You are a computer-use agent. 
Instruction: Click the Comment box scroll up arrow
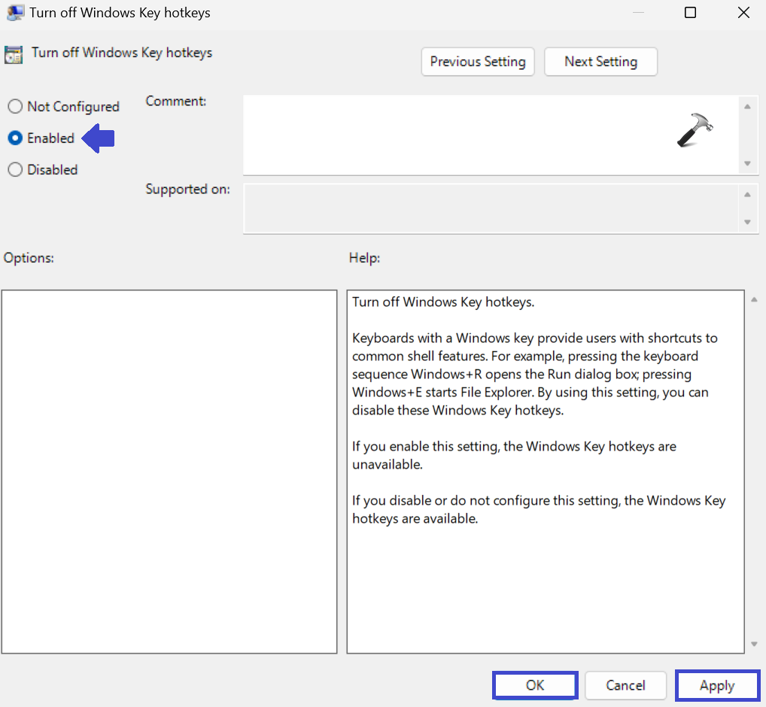coord(747,107)
